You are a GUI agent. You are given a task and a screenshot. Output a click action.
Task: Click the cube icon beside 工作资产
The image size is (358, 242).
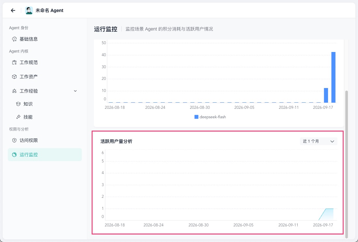(x=14, y=77)
